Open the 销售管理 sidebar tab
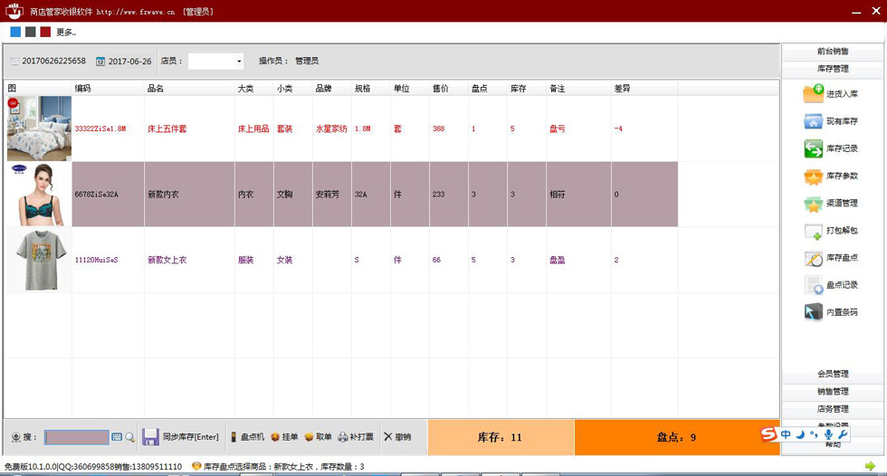 [x=832, y=391]
